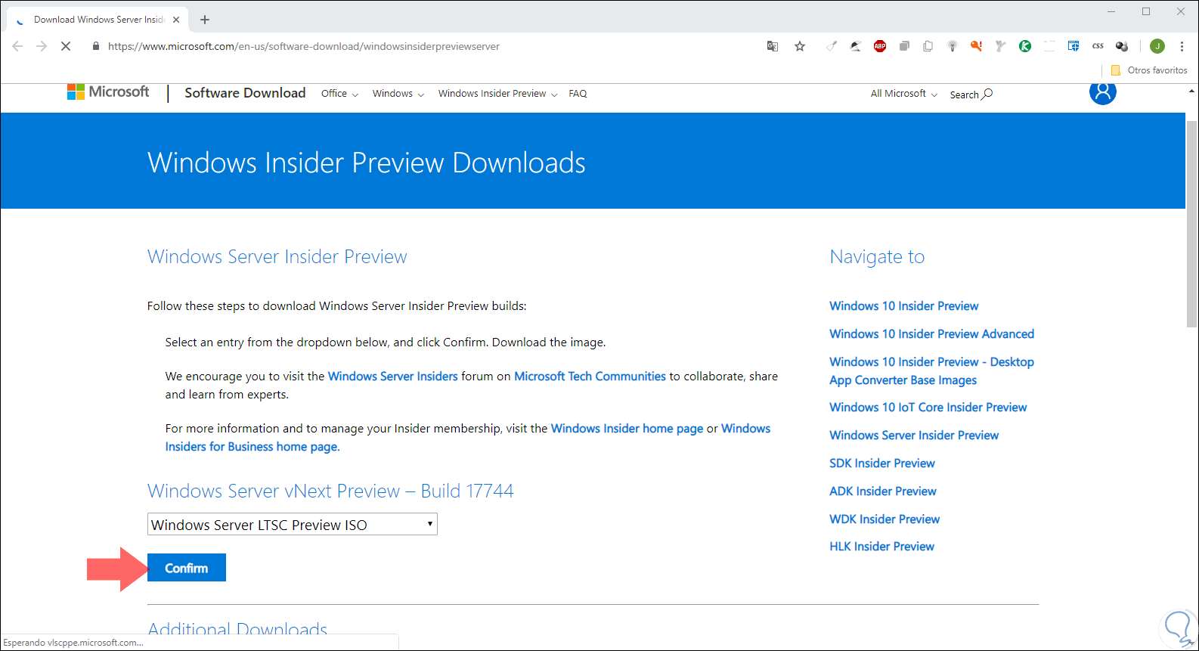1199x651 pixels.
Task: Click the Google Translate page icon
Action: coord(773,46)
